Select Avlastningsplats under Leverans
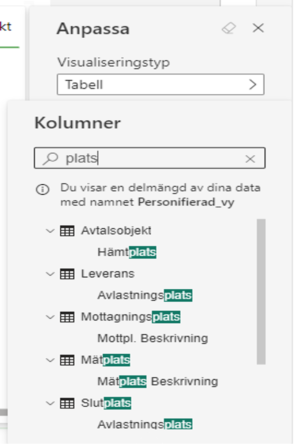 (145, 296)
